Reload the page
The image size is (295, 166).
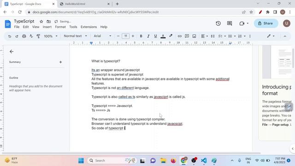[x=20, y=12]
